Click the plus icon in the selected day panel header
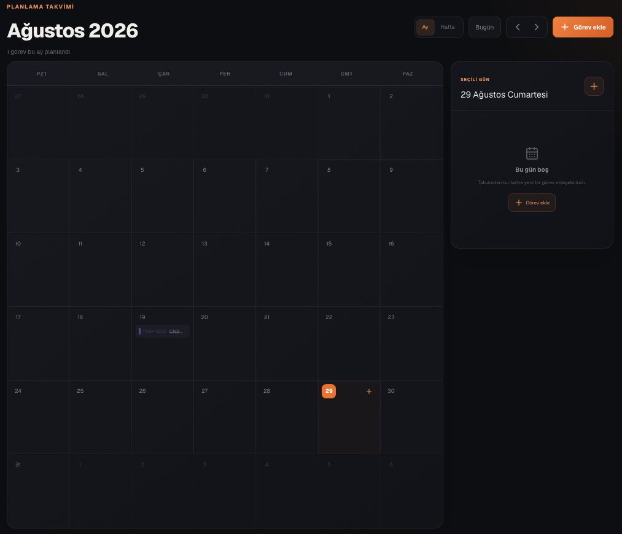This screenshot has height=534, width=622. pyautogui.click(x=594, y=86)
